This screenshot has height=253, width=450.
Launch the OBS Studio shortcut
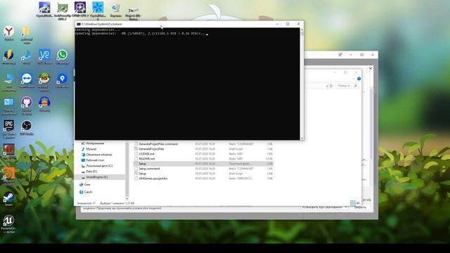tap(27, 128)
